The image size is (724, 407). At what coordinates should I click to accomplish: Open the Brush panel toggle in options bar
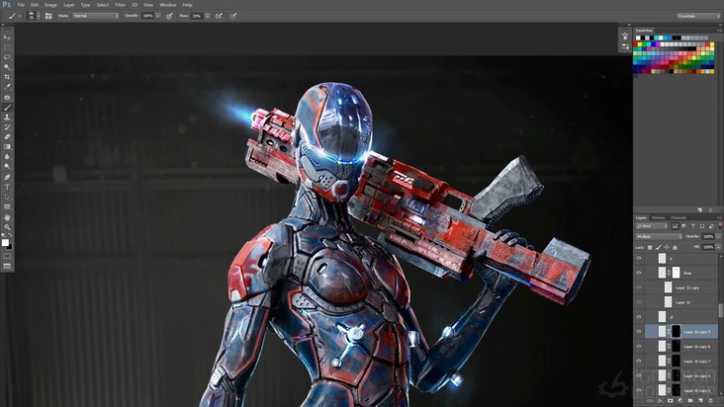(48, 16)
